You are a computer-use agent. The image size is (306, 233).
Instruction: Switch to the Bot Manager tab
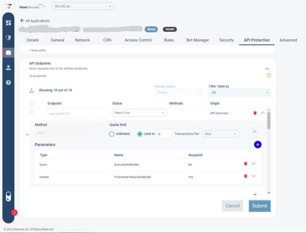pyautogui.click(x=198, y=40)
